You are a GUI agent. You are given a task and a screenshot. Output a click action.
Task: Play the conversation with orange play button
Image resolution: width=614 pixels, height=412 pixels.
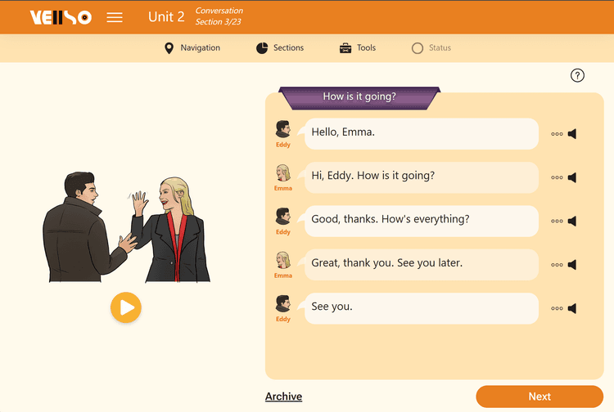click(126, 307)
